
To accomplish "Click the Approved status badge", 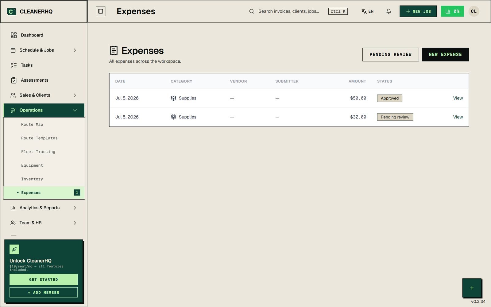I will 389,98.
